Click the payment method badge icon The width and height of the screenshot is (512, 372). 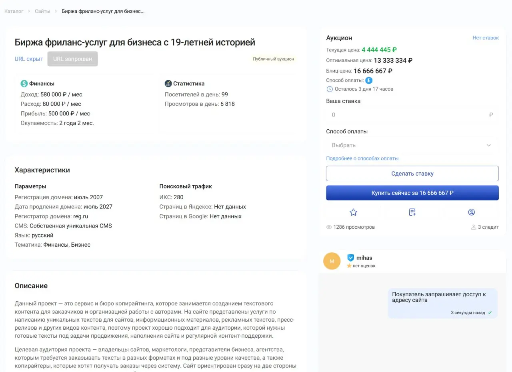369,80
